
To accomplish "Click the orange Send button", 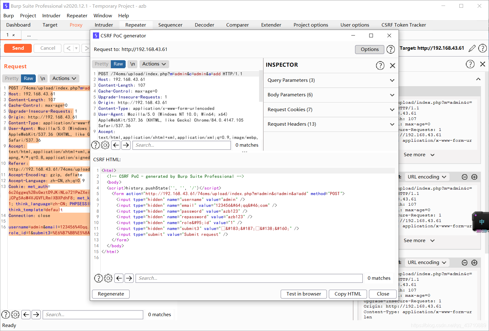I will coord(18,48).
